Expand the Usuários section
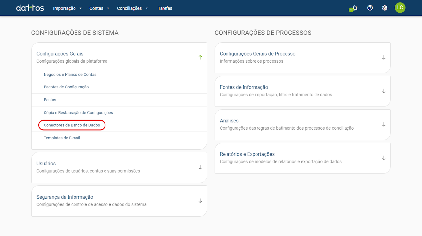Screen dimensions: 422x236 pyautogui.click(x=200, y=167)
